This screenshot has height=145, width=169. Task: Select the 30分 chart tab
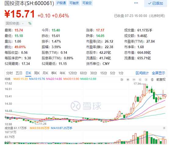[x=94, y=73]
